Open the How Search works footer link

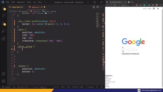(x=110, y=82)
